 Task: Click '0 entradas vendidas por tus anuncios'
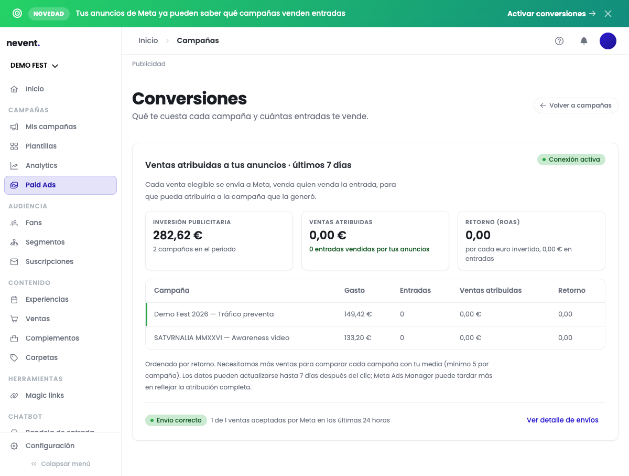[x=370, y=249]
